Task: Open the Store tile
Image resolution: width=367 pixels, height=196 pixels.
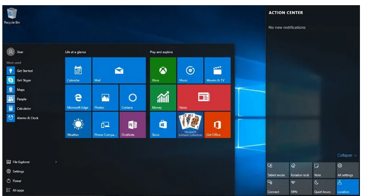Action: [x=163, y=125]
